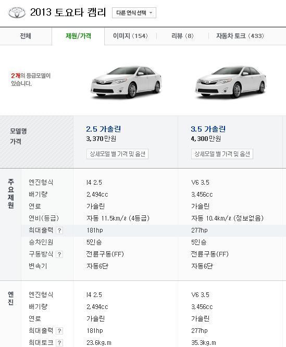The image size is (286, 347).
Task: Click the 2013 토요타 캠리 title
Action: pos(68,12)
